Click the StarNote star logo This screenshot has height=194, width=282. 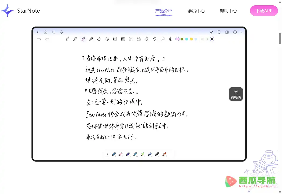tap(8, 11)
